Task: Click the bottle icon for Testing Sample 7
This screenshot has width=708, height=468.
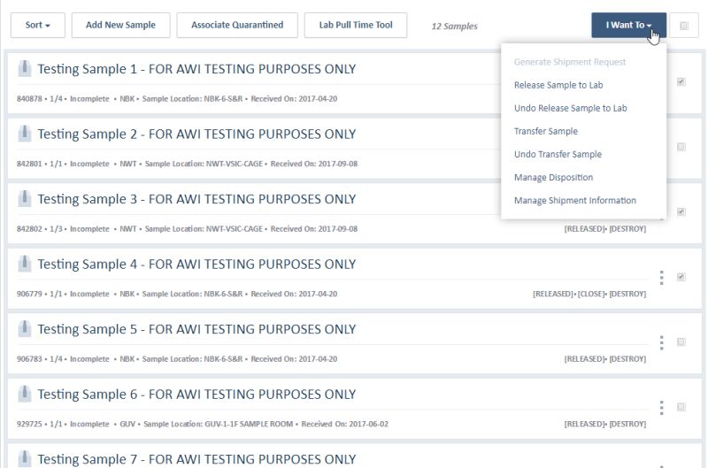Action: [x=25, y=458]
